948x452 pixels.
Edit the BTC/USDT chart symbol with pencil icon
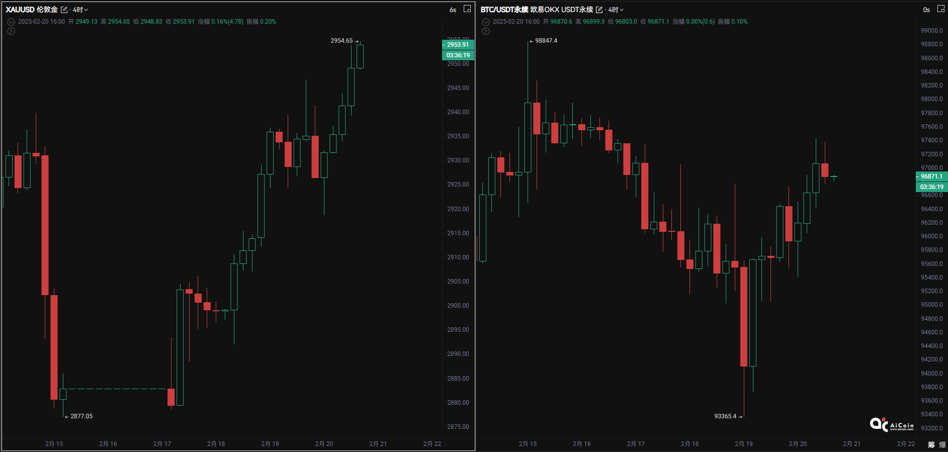[599, 10]
